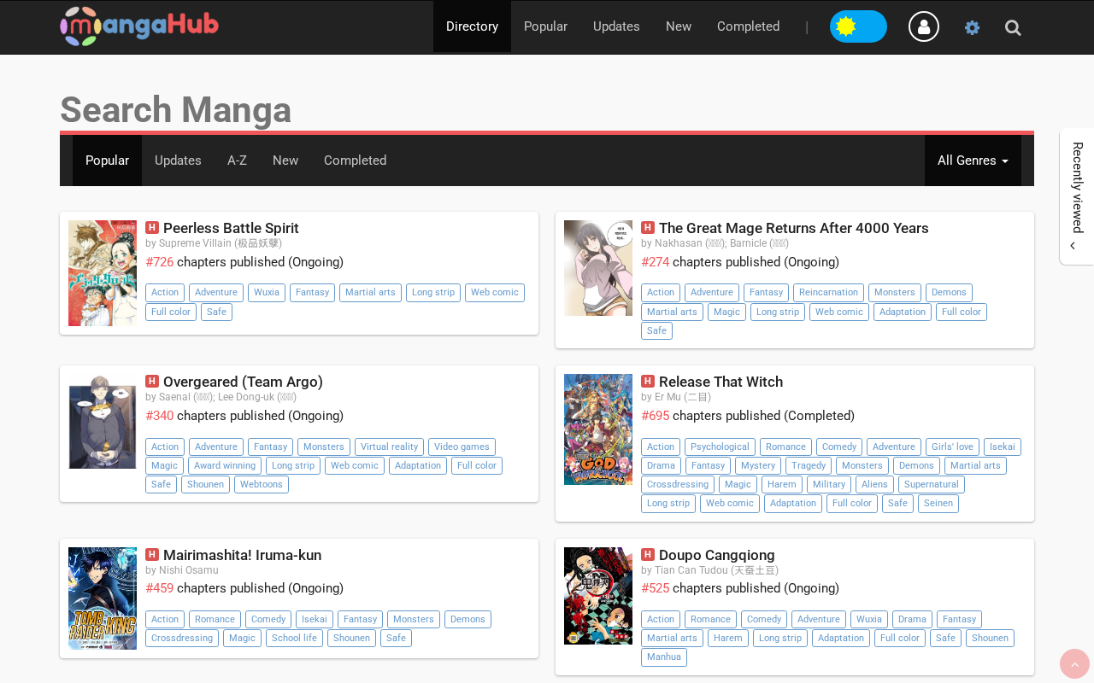Select the A-Z sorting tab
This screenshot has height=683, width=1094.
[237, 161]
